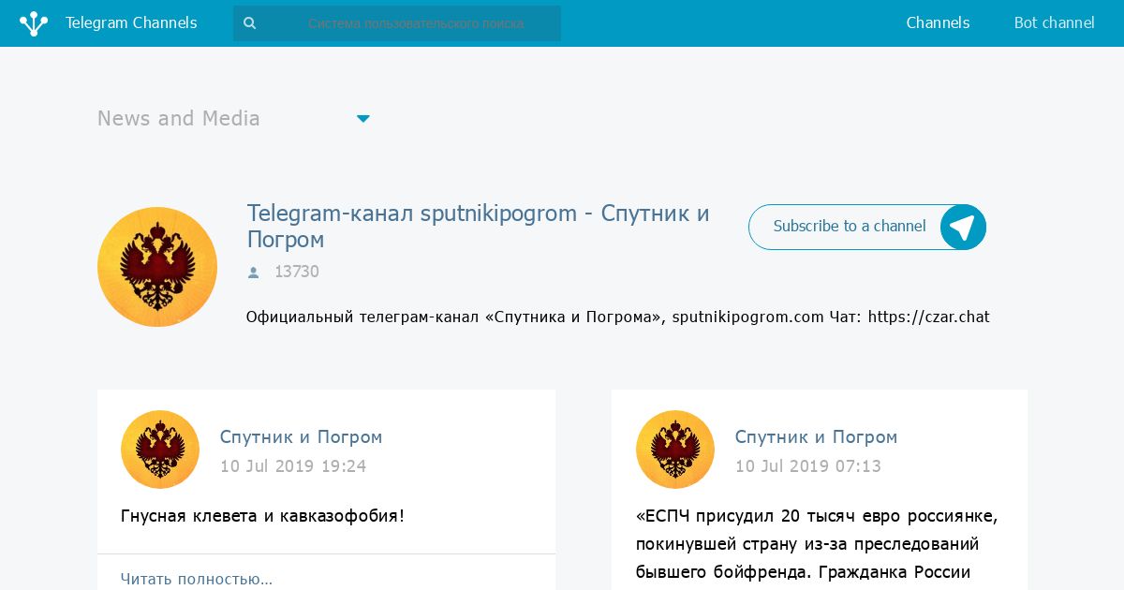Click the subscriber count icon
Image resolution: width=1124 pixels, height=590 pixels.
[x=253, y=273]
